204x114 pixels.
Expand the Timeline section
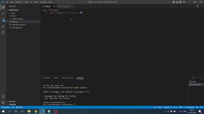coord(23,104)
